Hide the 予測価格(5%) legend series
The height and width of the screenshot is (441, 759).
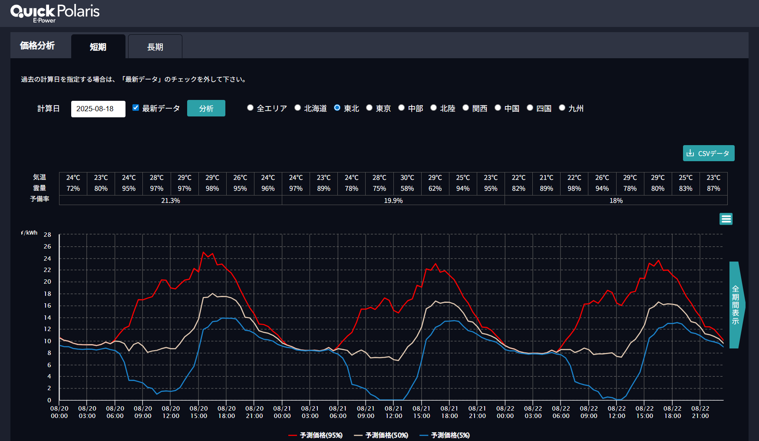pyautogui.click(x=445, y=435)
